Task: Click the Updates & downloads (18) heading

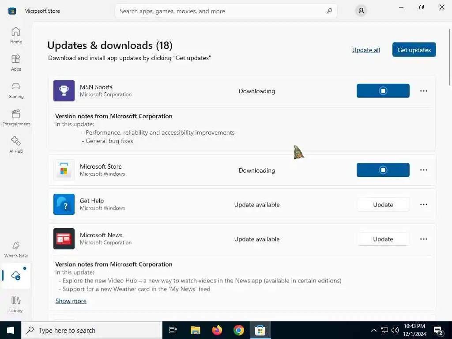Action: click(x=110, y=45)
